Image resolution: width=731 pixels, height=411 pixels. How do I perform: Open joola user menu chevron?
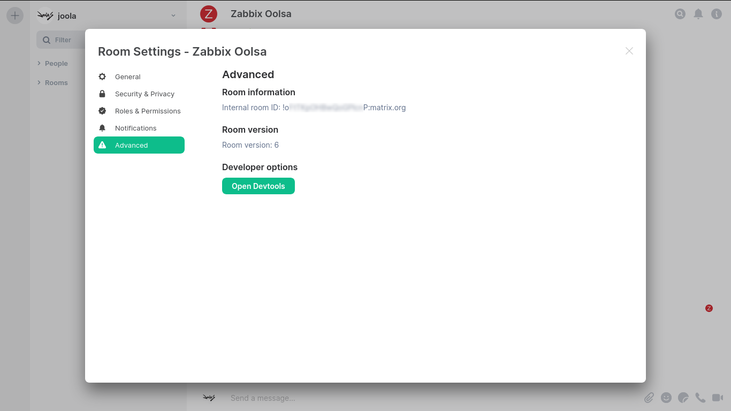point(173,16)
